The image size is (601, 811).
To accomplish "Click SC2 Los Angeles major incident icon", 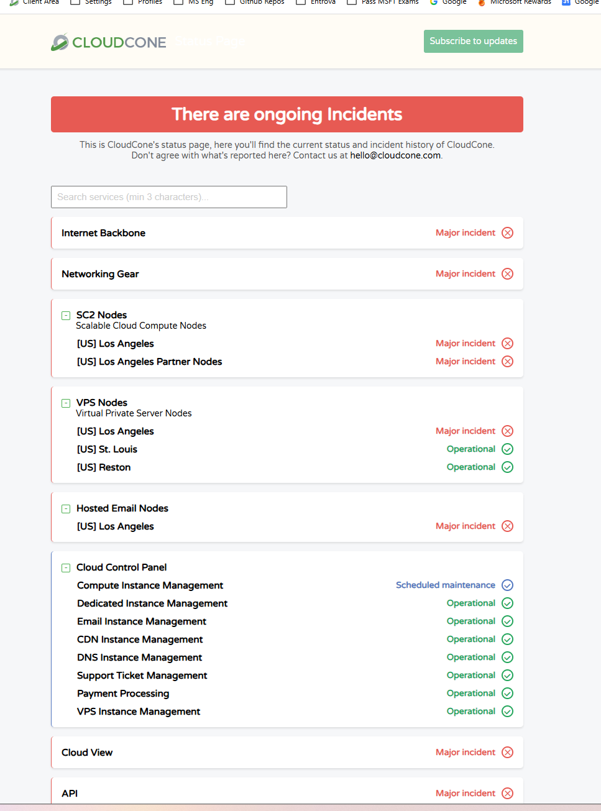I will tap(508, 344).
